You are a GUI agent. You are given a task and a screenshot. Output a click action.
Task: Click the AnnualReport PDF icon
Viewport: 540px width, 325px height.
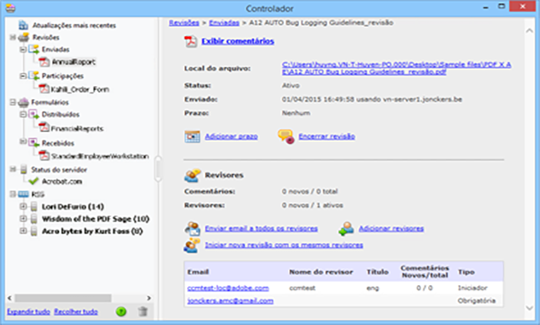[x=44, y=62]
